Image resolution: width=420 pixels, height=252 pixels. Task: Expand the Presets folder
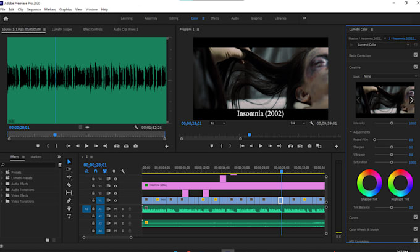[x=2, y=173]
